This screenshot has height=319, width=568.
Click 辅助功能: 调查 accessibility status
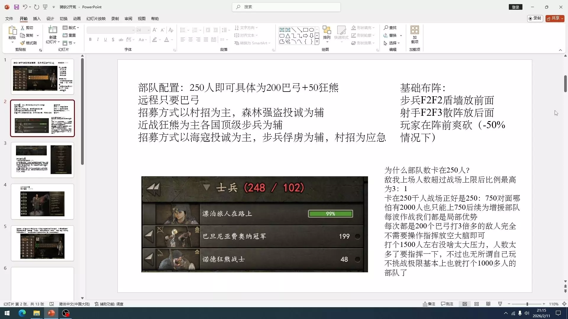[x=109, y=304]
